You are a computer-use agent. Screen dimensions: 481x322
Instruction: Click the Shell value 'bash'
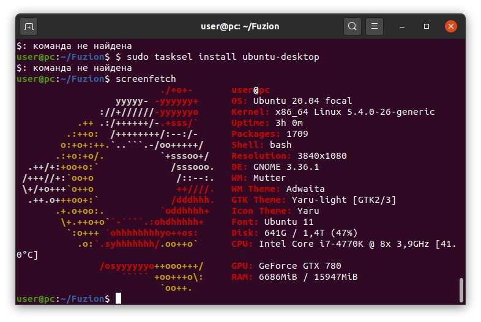tap(280, 145)
